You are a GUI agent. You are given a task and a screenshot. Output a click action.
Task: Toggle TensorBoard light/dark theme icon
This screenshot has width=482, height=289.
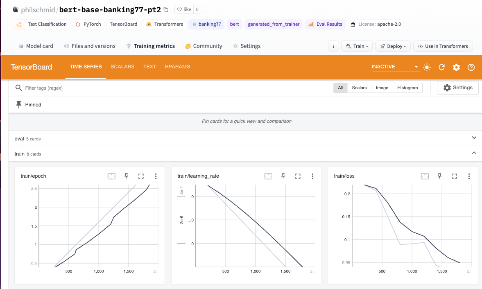click(x=427, y=67)
